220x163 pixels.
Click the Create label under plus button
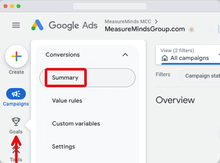pyautogui.click(x=16, y=72)
